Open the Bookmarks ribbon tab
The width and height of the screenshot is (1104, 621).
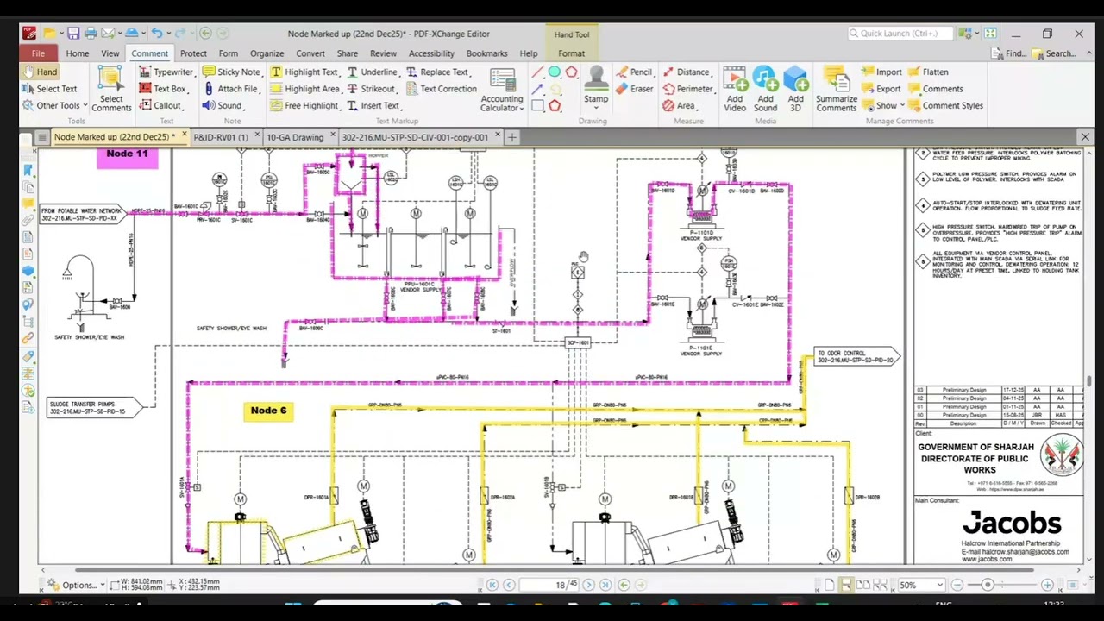tap(487, 53)
